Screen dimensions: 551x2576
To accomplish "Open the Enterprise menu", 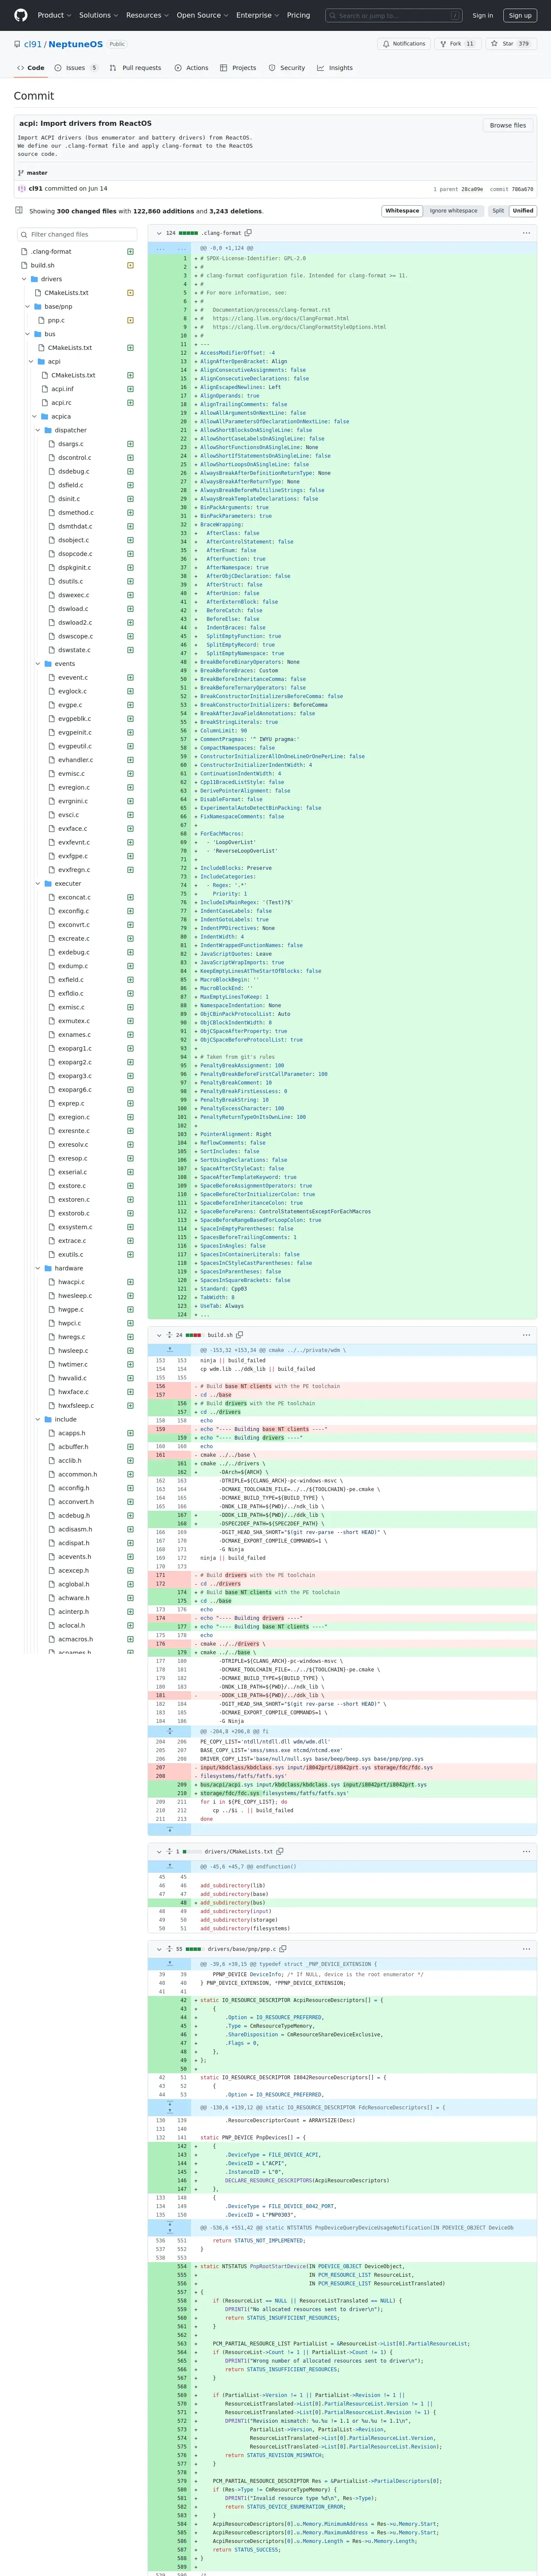I will [257, 15].
